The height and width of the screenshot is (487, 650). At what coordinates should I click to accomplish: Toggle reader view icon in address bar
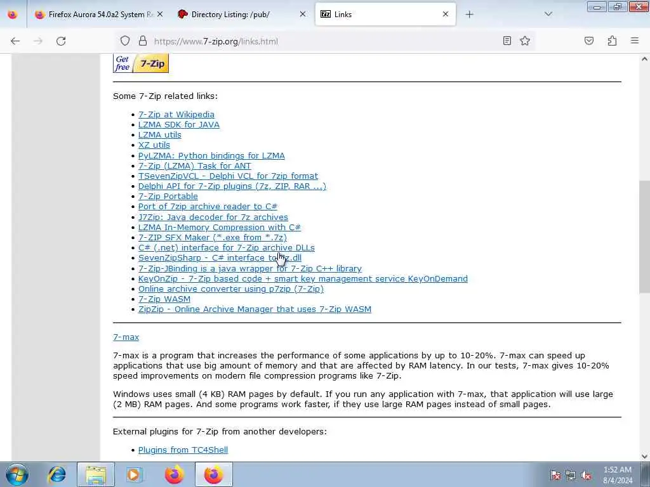coord(507,41)
